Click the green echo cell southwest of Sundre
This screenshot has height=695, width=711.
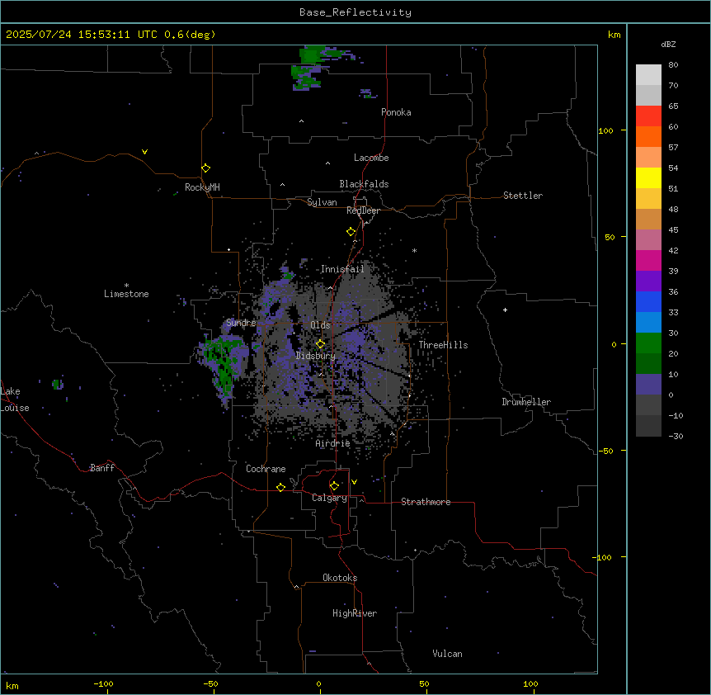click(x=223, y=362)
